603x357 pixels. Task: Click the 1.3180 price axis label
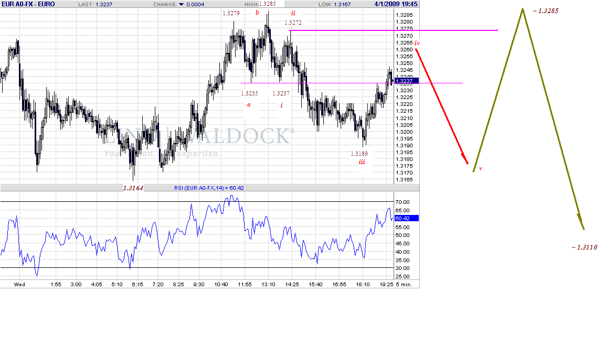tap(404, 159)
